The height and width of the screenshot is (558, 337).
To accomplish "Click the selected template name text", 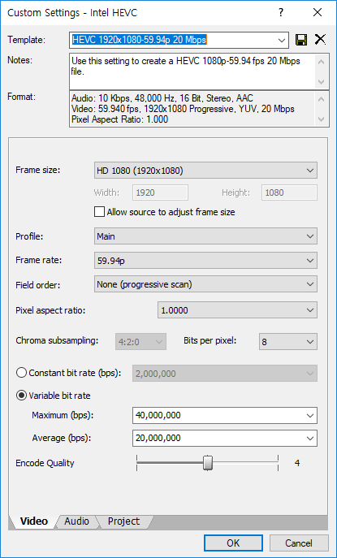I will coord(139,40).
